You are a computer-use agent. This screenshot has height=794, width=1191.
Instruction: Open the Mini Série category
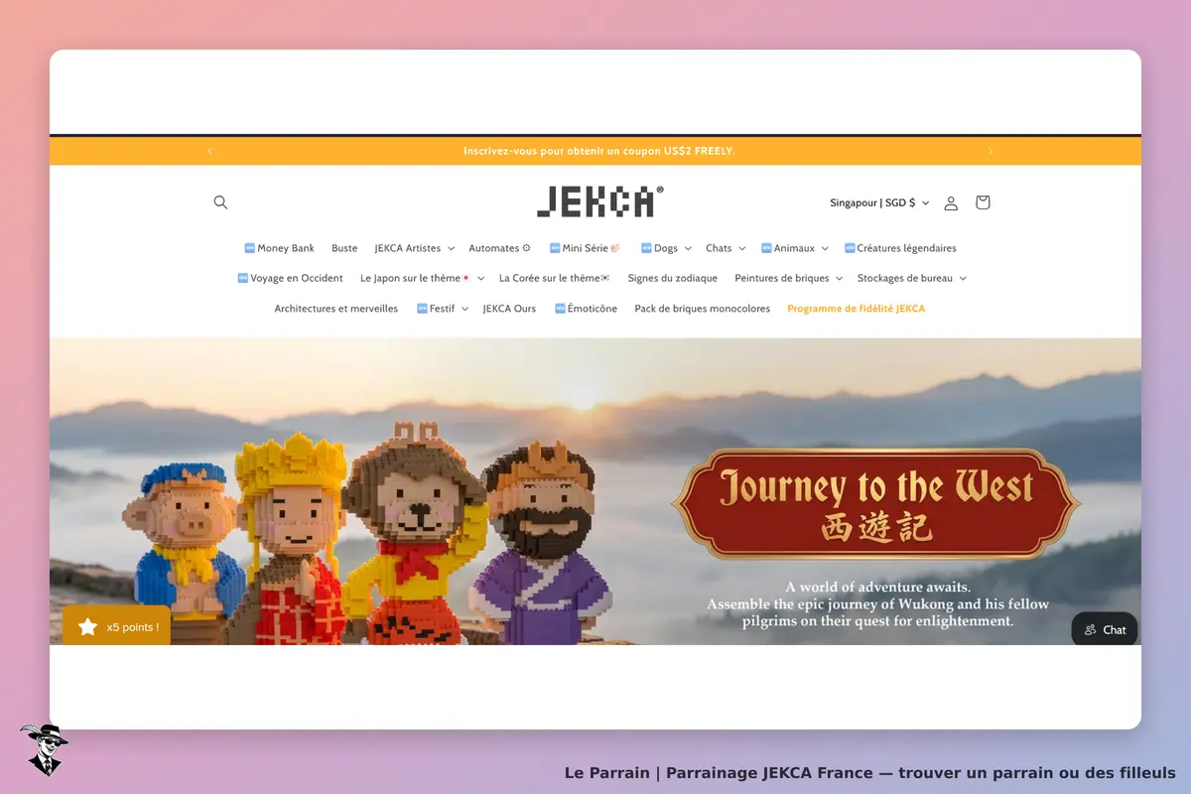[x=585, y=248]
